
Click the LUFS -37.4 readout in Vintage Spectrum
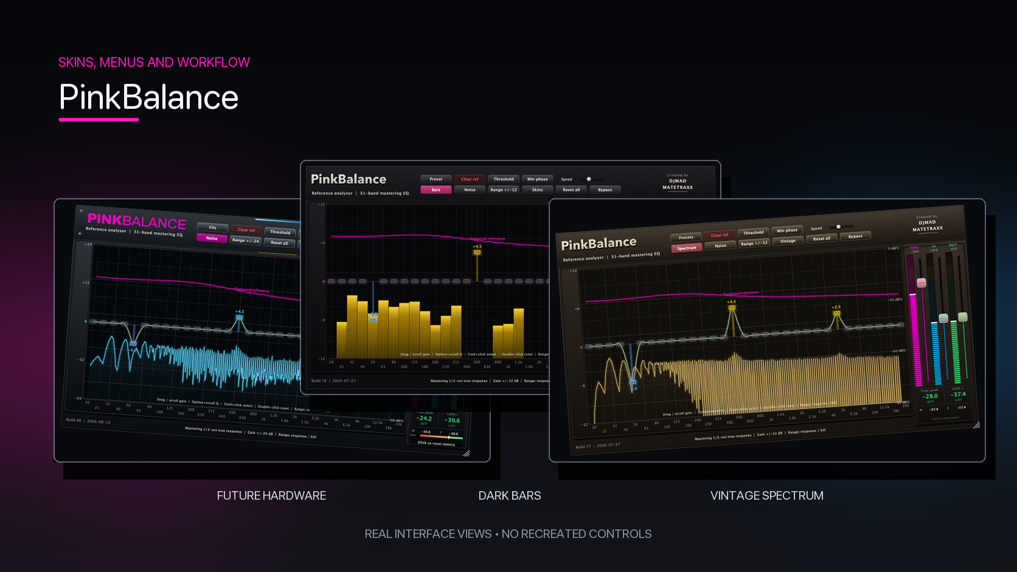pyautogui.click(x=959, y=394)
